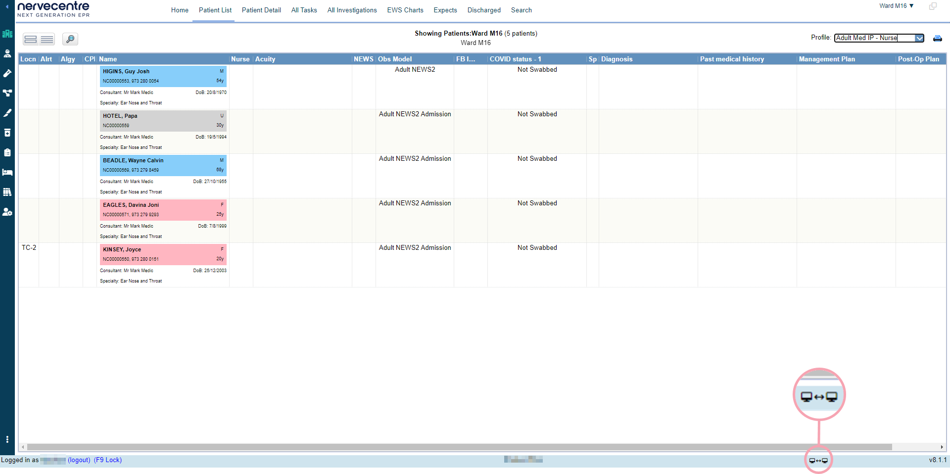Select the scalpel icon in sidebar

tap(7, 113)
